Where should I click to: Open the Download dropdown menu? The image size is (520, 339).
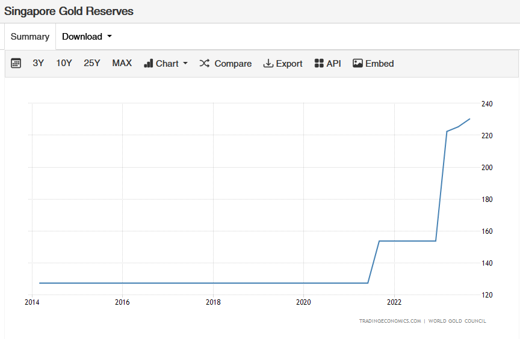pos(87,37)
